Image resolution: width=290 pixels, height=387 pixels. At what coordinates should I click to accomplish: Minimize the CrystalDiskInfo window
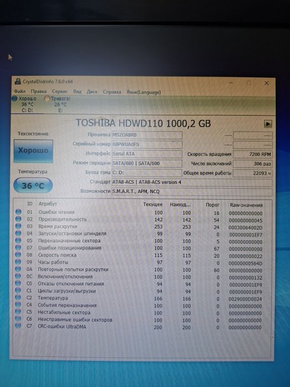[231, 82]
